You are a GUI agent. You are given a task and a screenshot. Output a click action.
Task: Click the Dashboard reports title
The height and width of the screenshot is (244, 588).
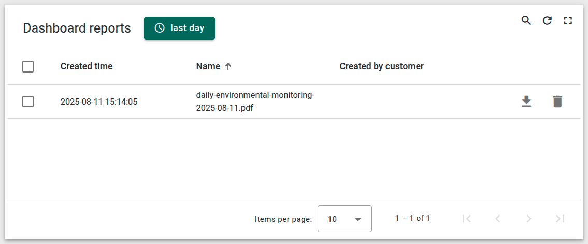tap(77, 28)
